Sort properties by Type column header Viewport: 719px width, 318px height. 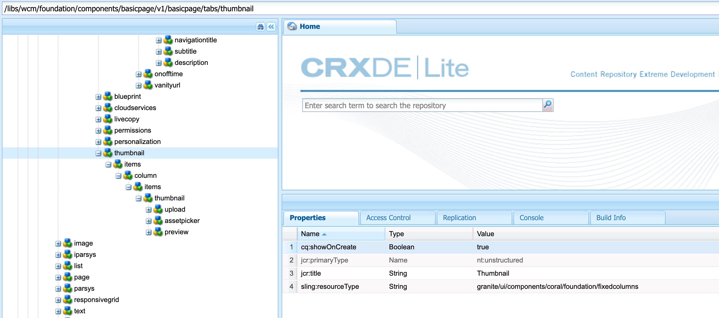point(429,234)
